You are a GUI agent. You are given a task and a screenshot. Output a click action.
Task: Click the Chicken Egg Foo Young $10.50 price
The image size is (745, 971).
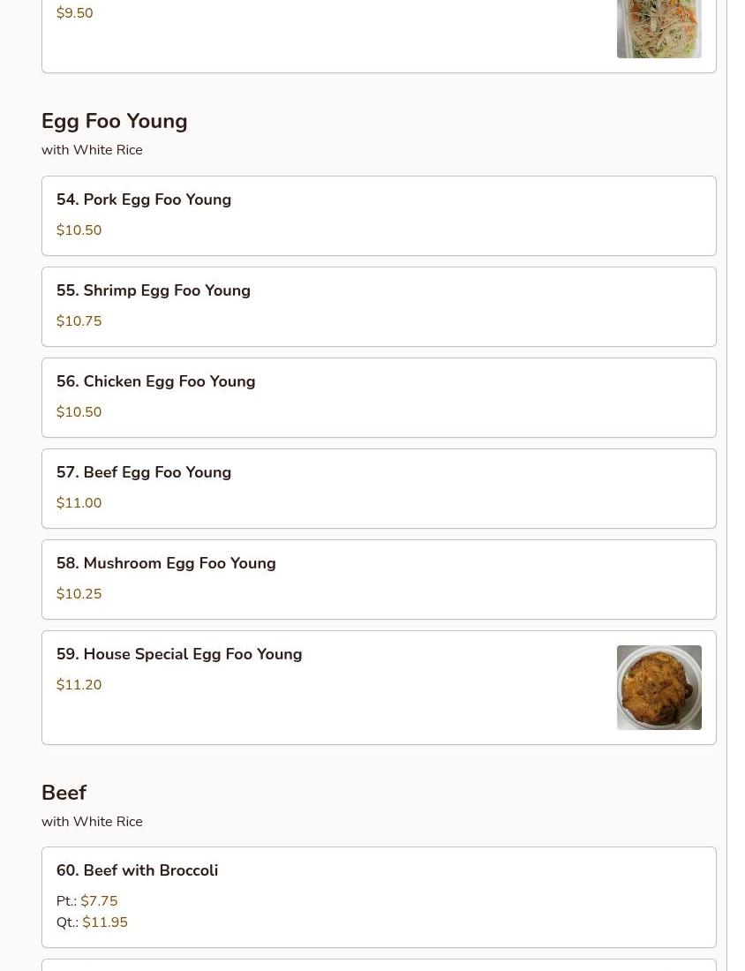coord(79,412)
